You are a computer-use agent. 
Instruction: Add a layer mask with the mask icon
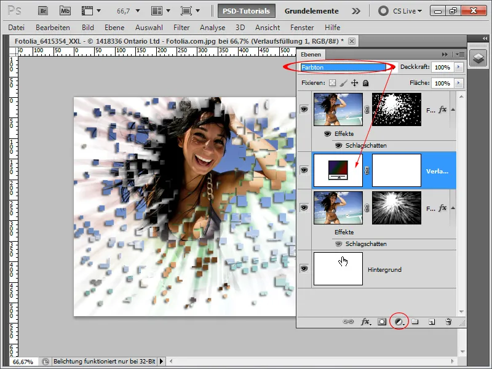pyautogui.click(x=382, y=321)
